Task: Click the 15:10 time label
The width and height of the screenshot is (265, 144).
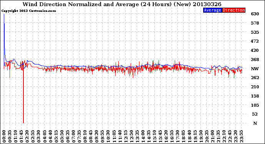Action: (x=155, y=136)
